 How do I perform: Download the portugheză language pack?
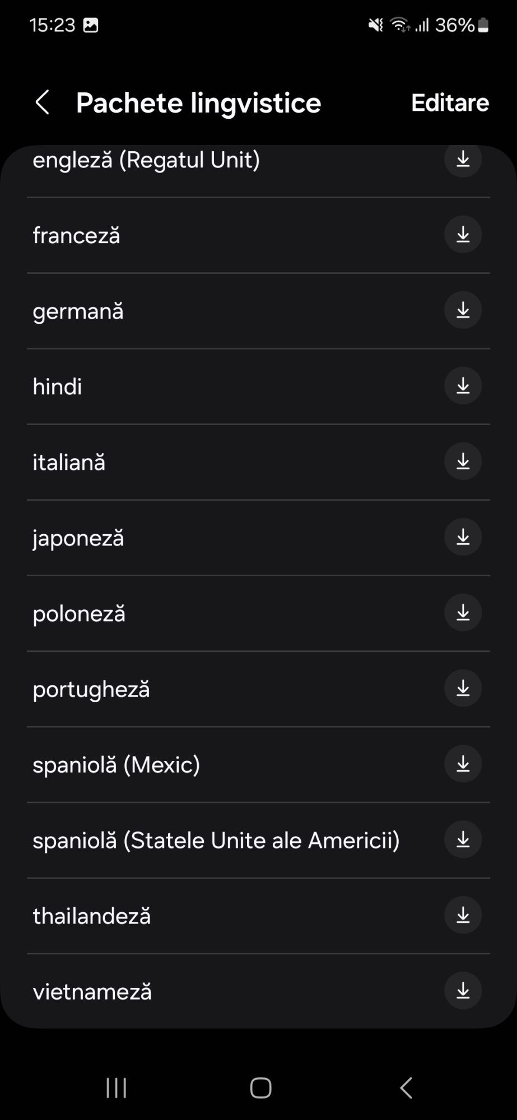tap(463, 688)
